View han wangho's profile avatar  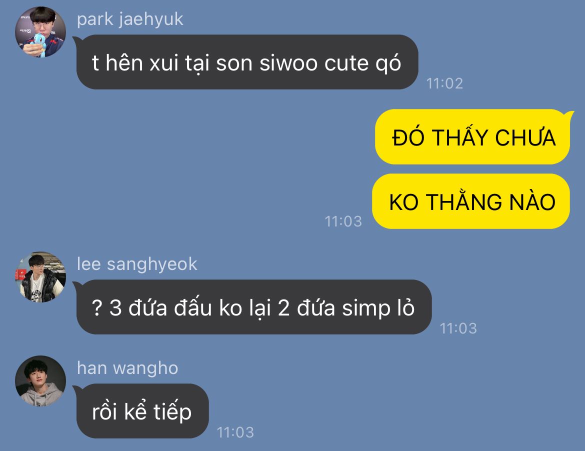(40, 381)
